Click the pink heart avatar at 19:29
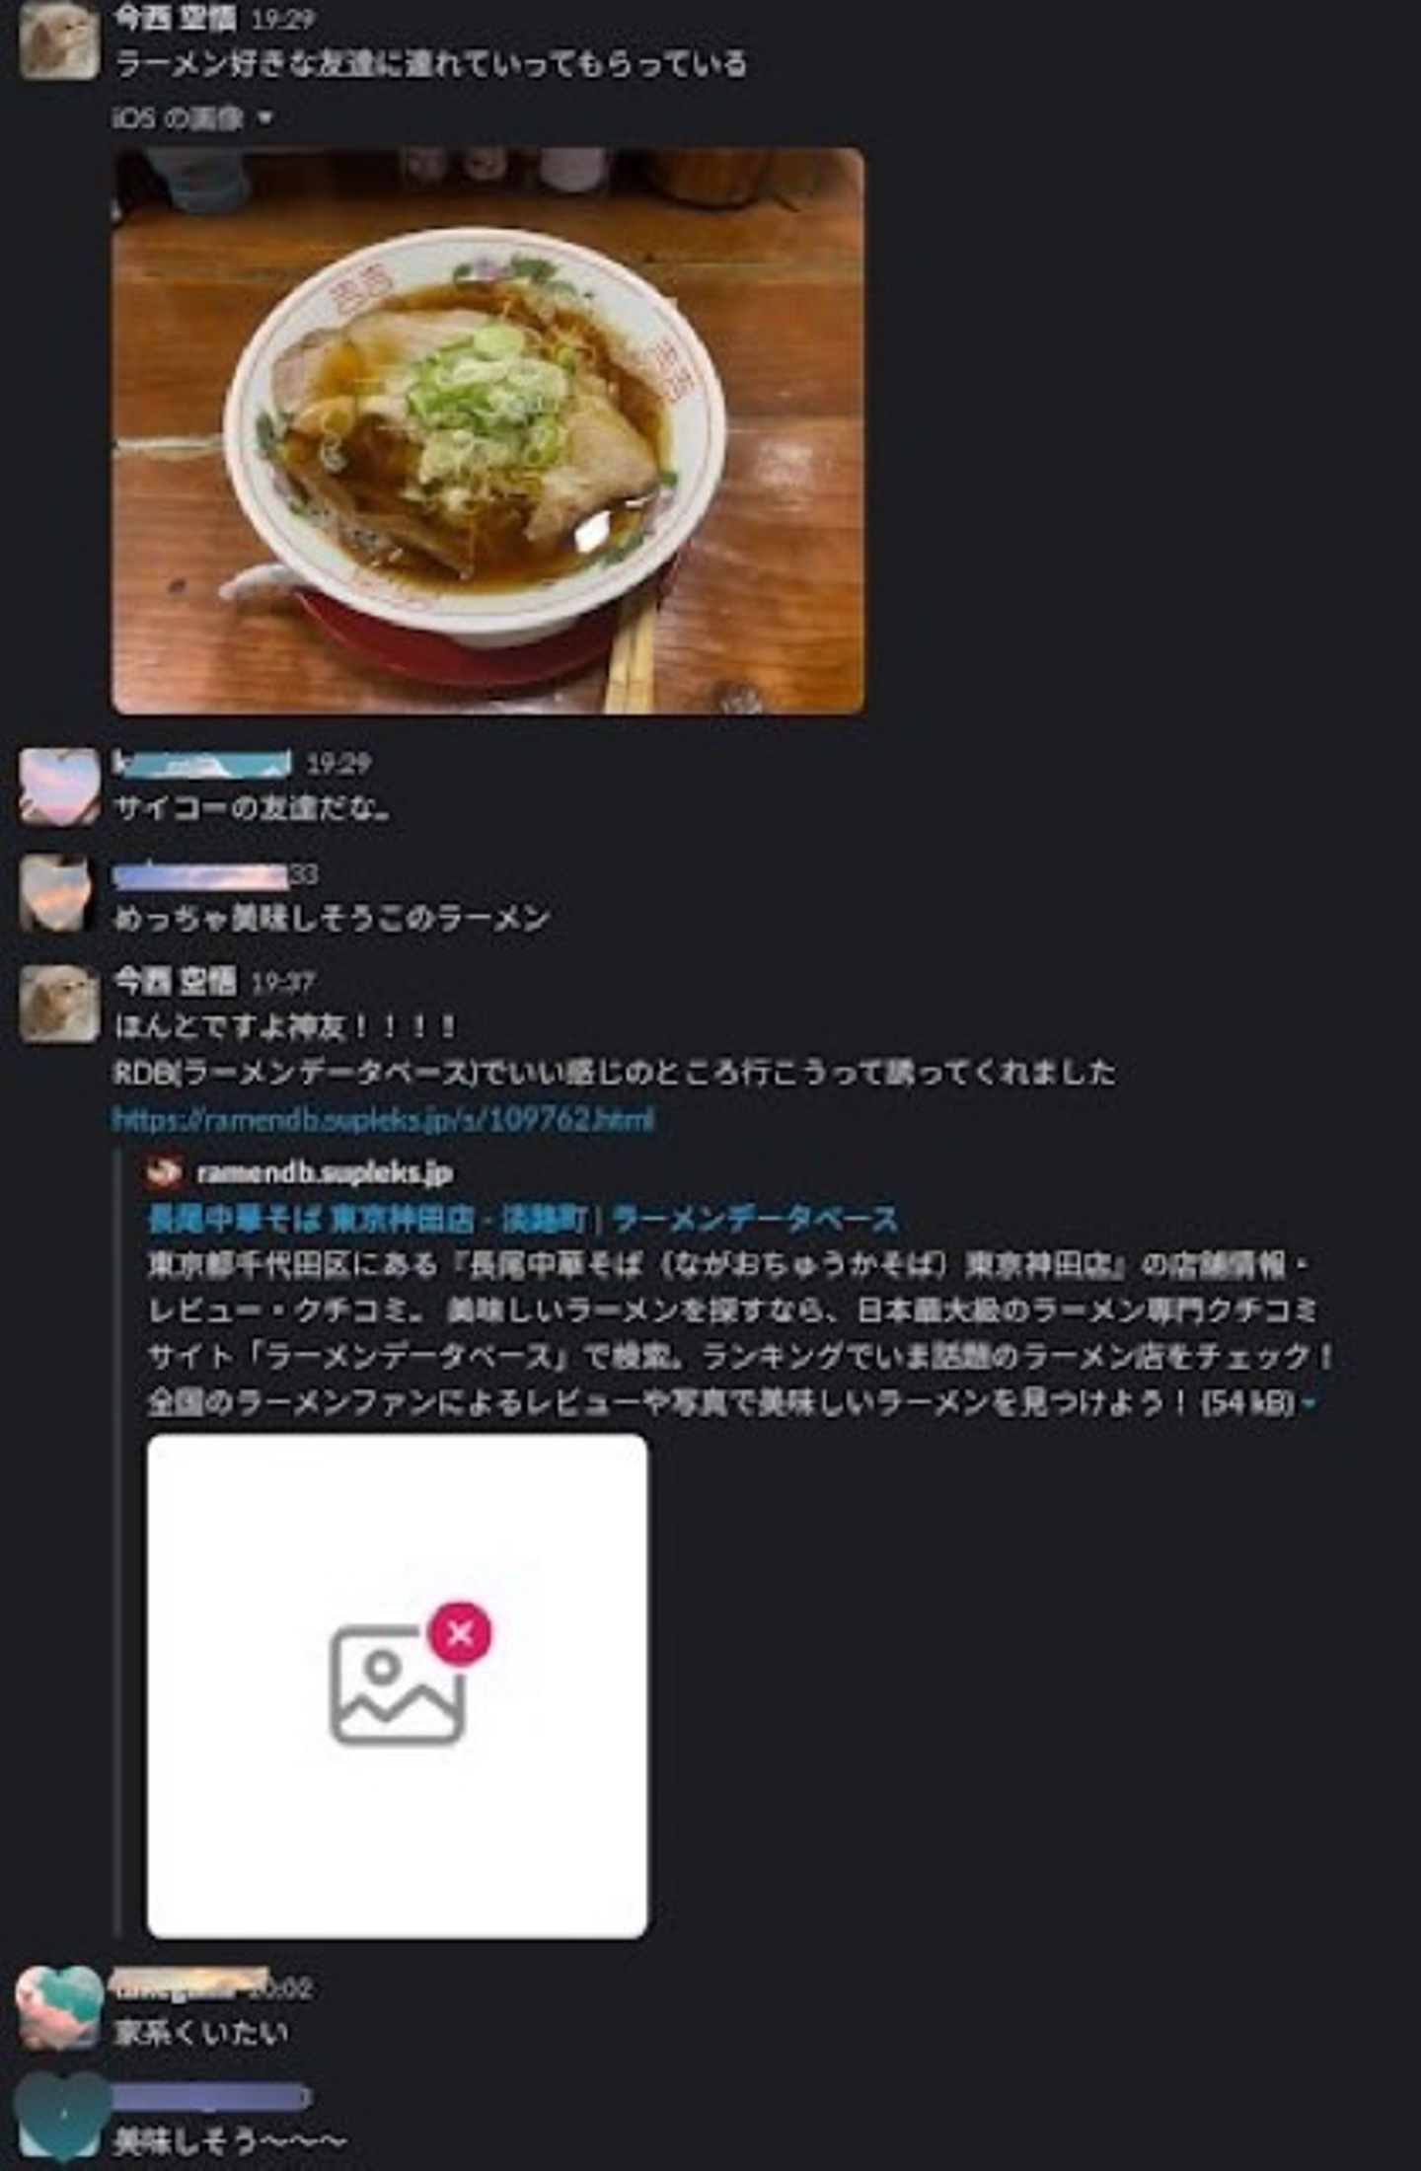 point(59,786)
